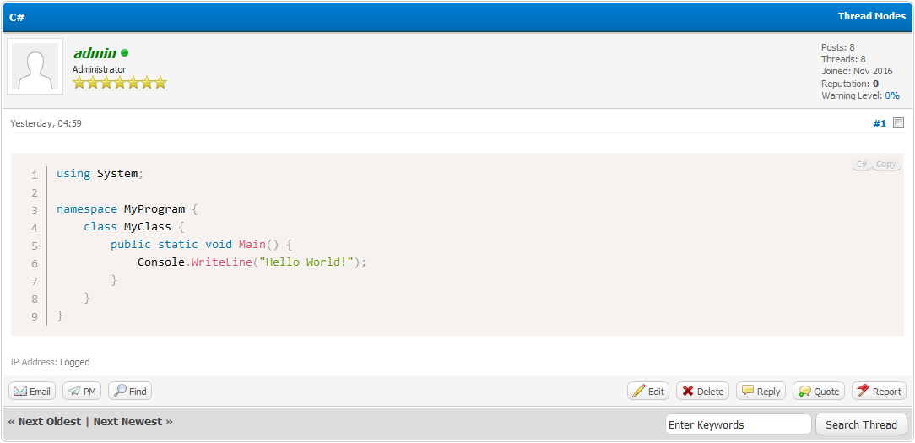915x443 pixels.
Task: Tick the post #1 selection checkbox
Action: [898, 123]
